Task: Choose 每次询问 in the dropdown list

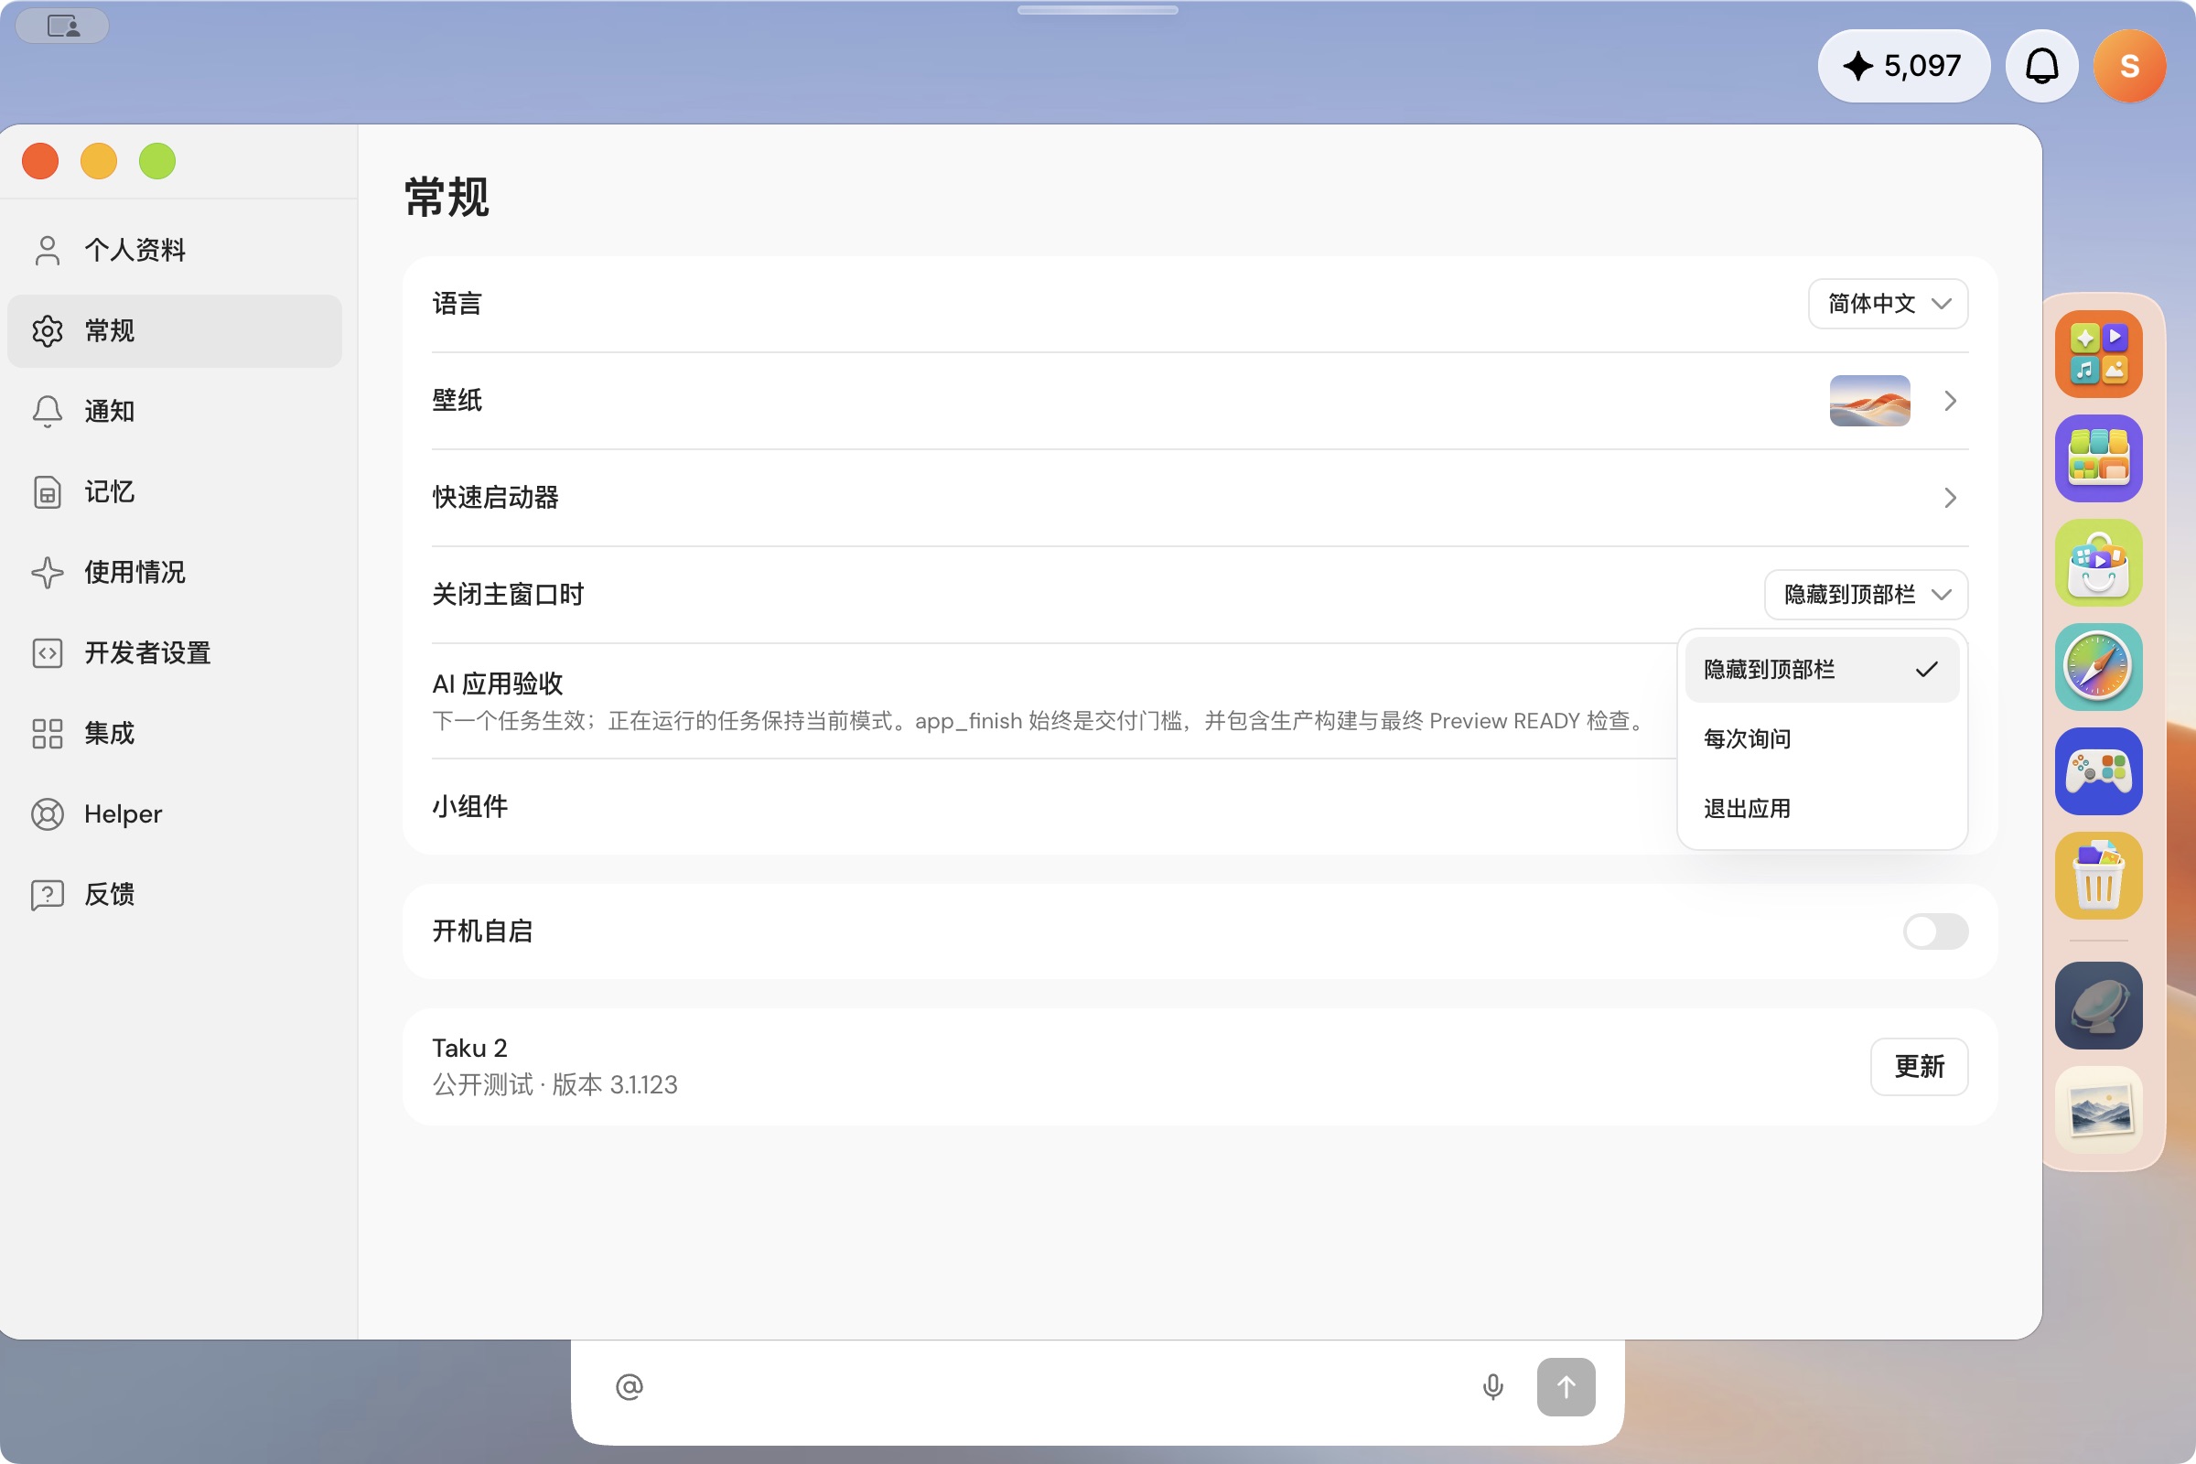Action: pos(1822,738)
